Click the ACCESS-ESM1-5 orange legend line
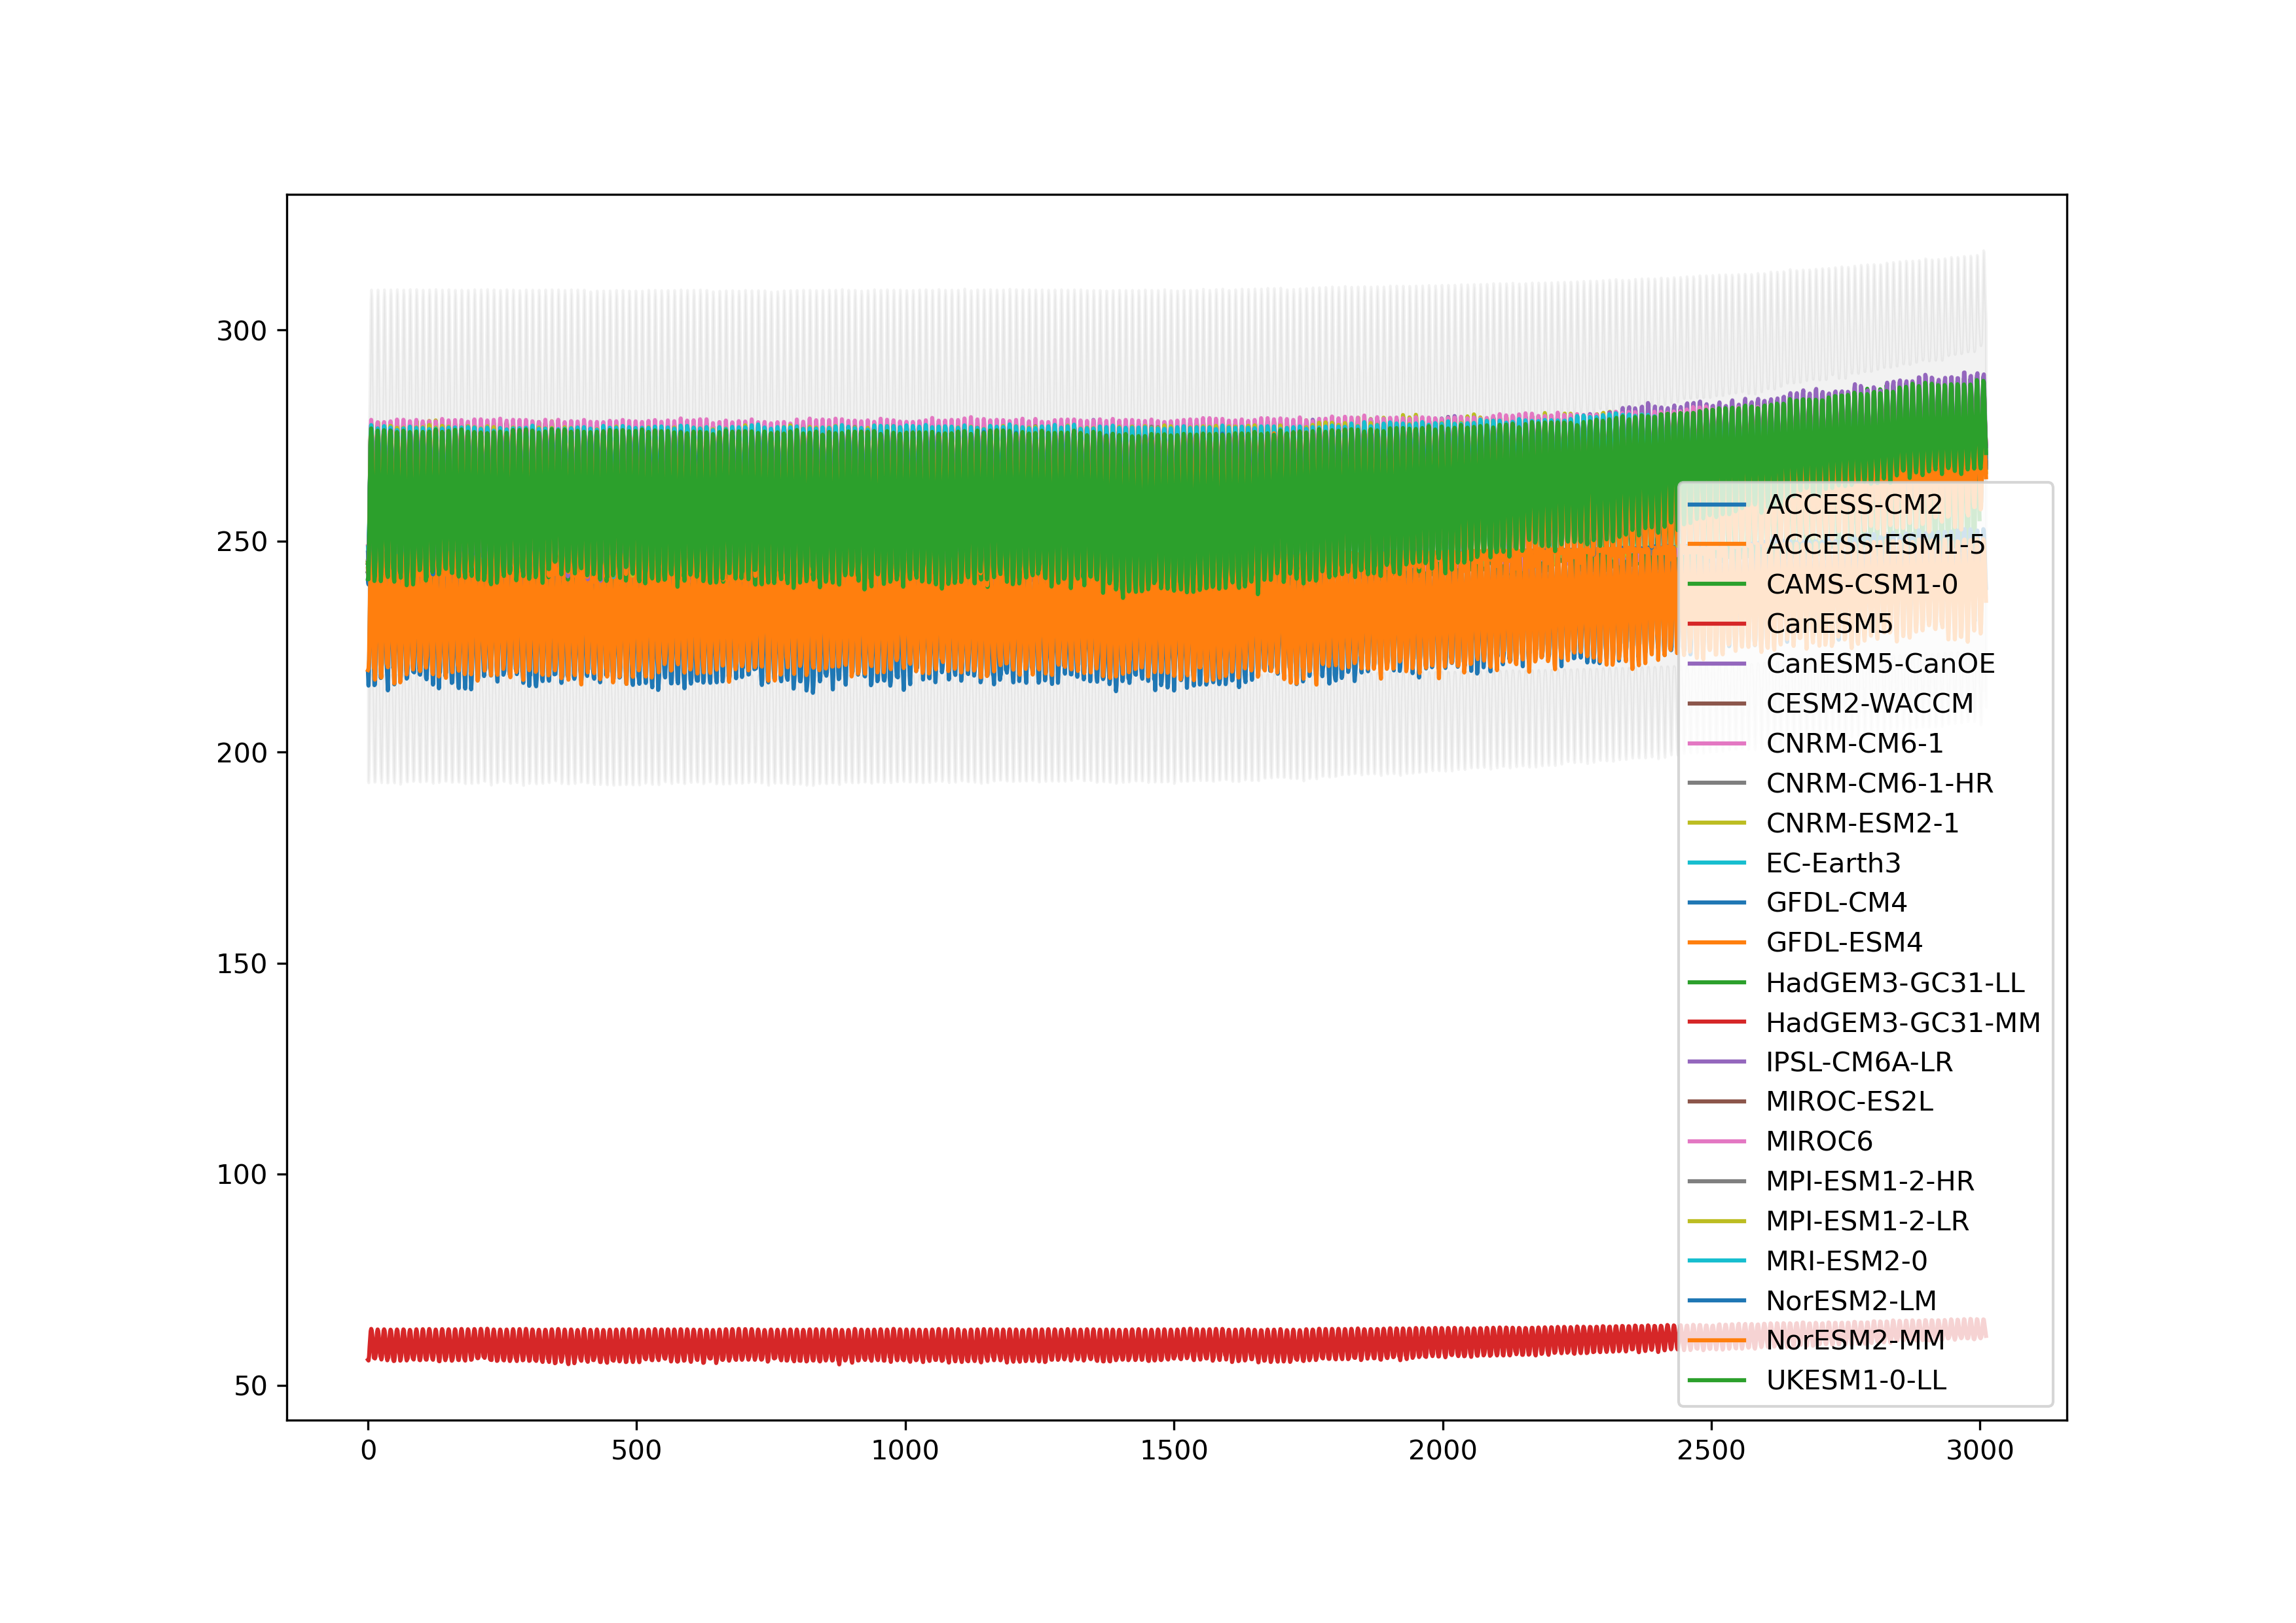 1716,544
